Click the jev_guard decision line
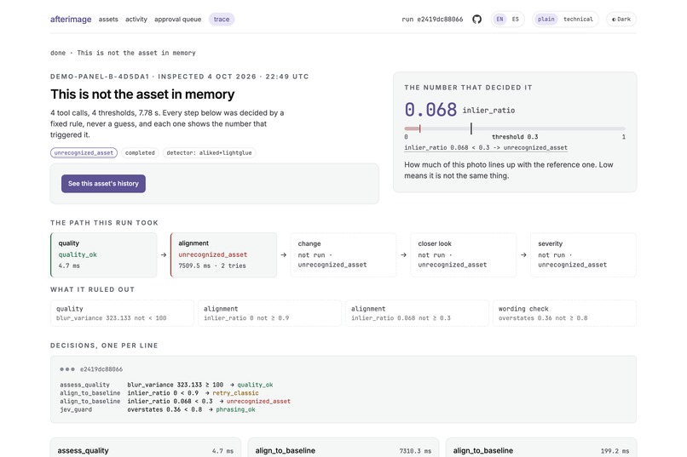Image resolution: width=687 pixels, height=457 pixels. pos(158,410)
